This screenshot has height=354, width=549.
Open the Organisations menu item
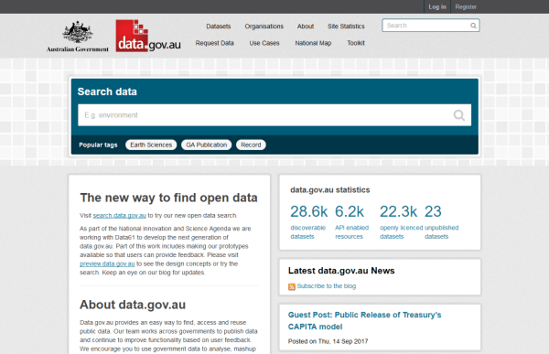tap(264, 27)
